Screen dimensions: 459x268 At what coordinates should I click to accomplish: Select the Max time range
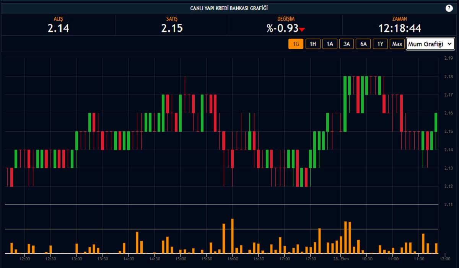pos(397,44)
